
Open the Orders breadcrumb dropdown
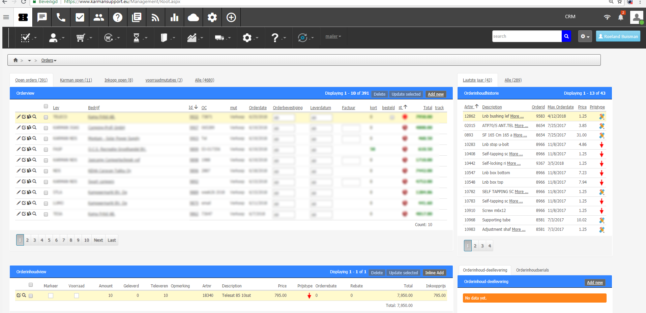[x=49, y=61]
